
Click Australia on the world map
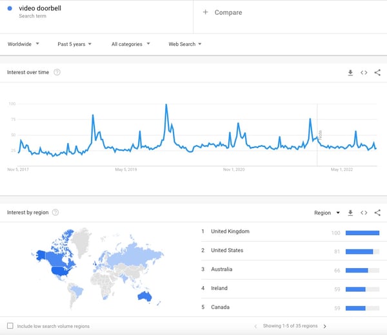pos(144,296)
